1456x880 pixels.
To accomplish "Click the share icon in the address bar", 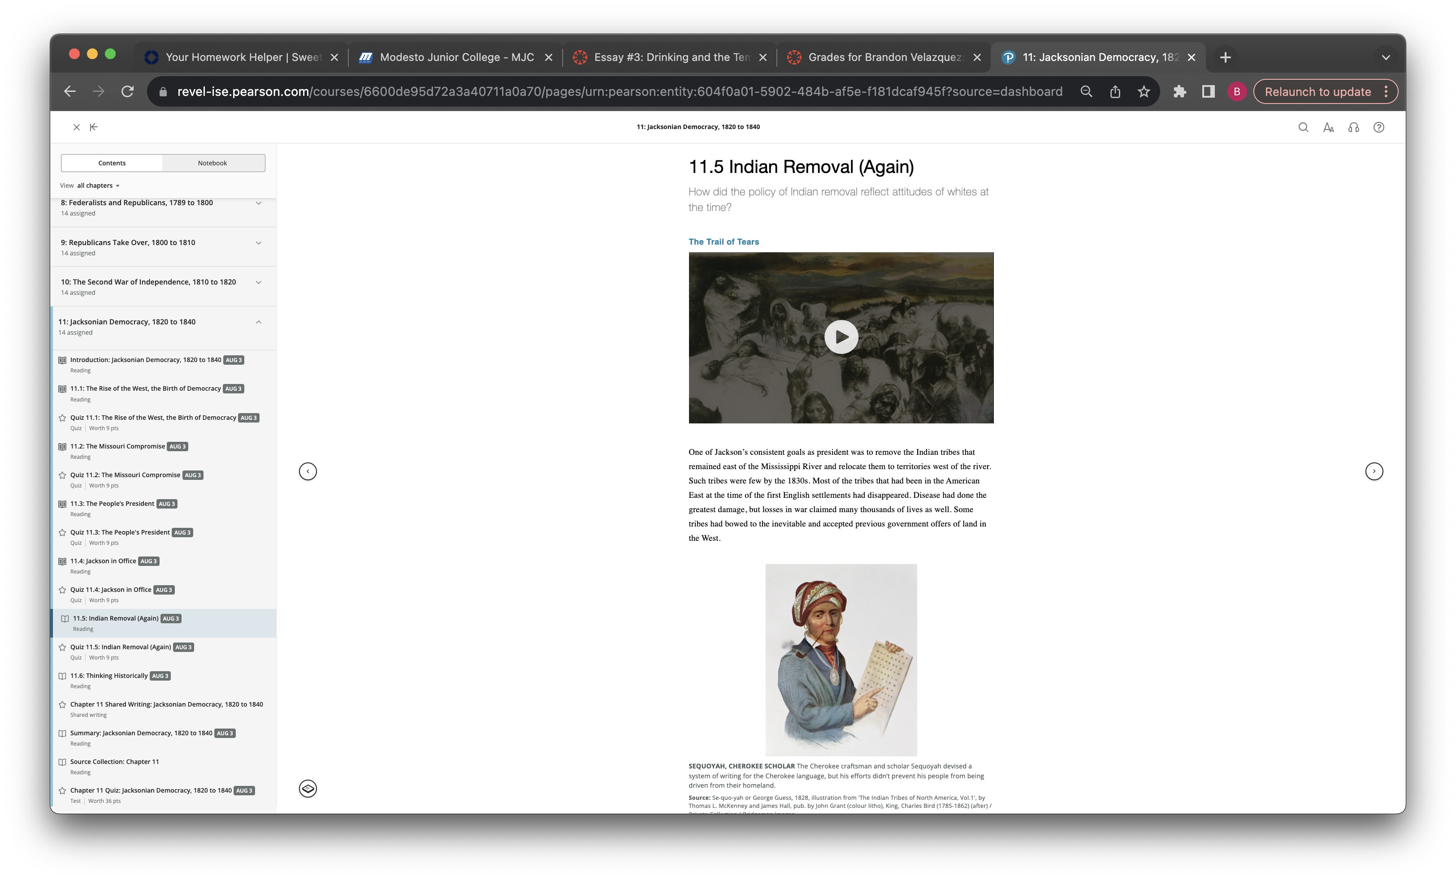I will 1115,91.
